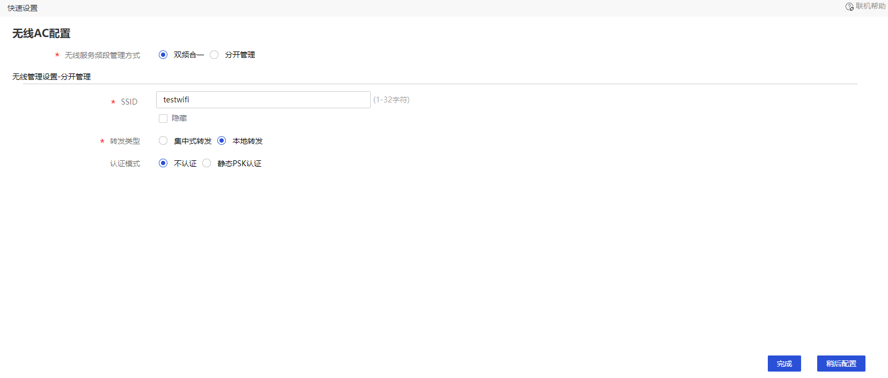
Task: Click the (1-32字符) hint text
Action: click(x=391, y=100)
